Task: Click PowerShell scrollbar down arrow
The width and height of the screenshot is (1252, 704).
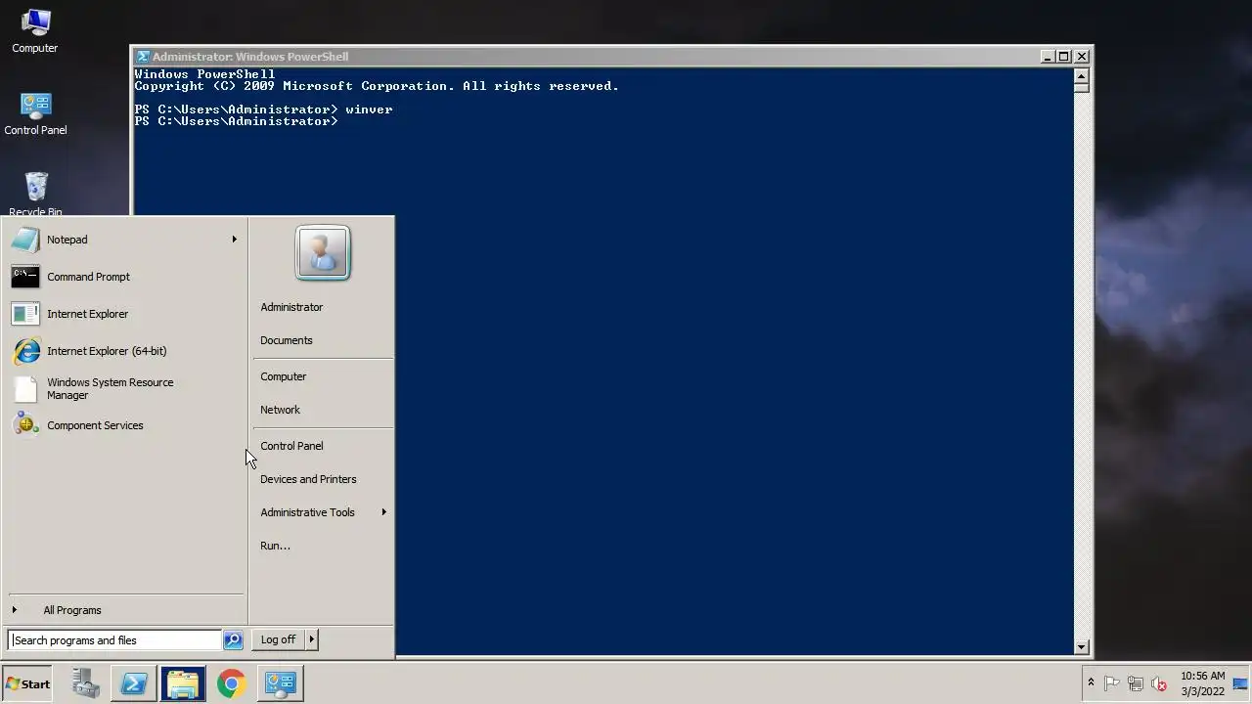Action: point(1081,646)
